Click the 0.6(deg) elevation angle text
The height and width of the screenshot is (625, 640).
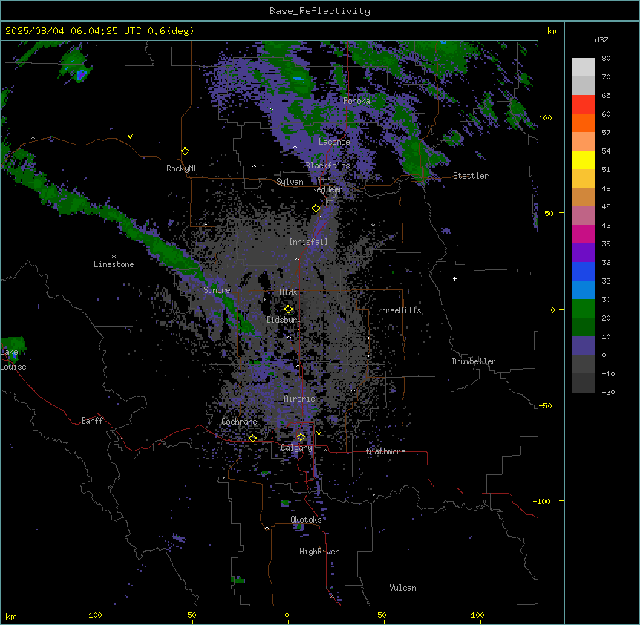coord(171,31)
